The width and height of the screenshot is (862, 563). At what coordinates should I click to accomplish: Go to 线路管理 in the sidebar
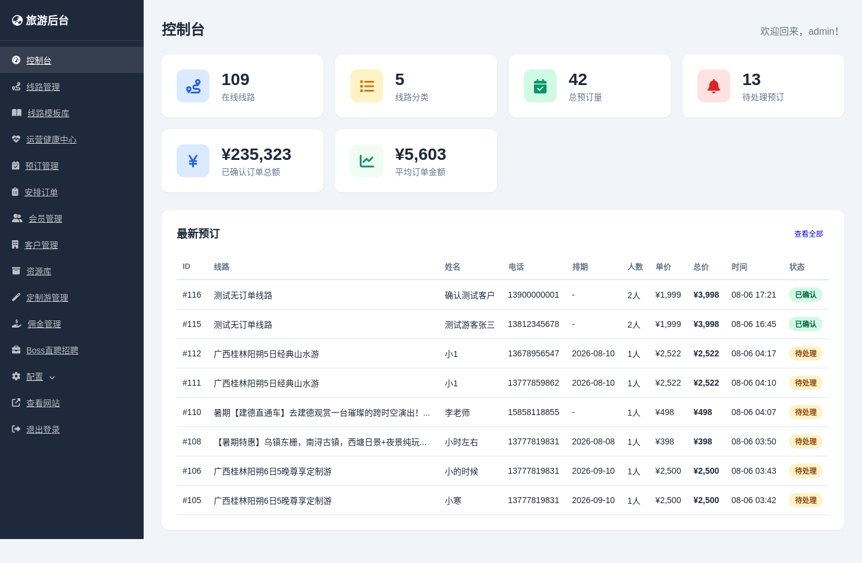72,86
